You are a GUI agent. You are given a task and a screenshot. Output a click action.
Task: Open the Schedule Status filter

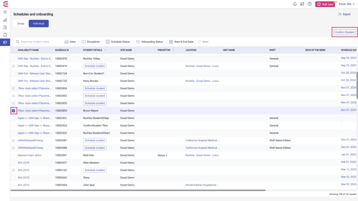(118, 42)
